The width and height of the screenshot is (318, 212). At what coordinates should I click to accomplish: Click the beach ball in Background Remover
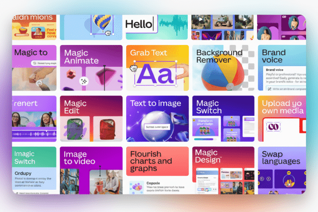pos(223,72)
